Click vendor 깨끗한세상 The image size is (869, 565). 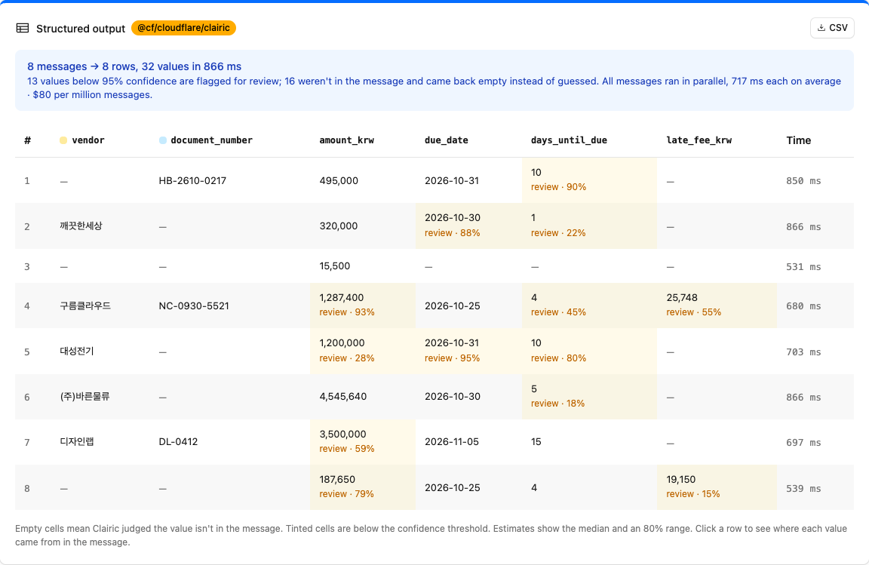81,226
